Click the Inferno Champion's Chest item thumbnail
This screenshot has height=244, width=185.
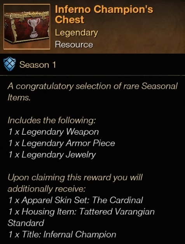27,26
